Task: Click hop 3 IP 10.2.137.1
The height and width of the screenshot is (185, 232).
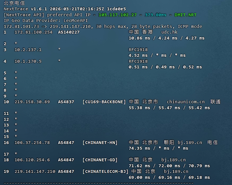Action: tap(28, 50)
